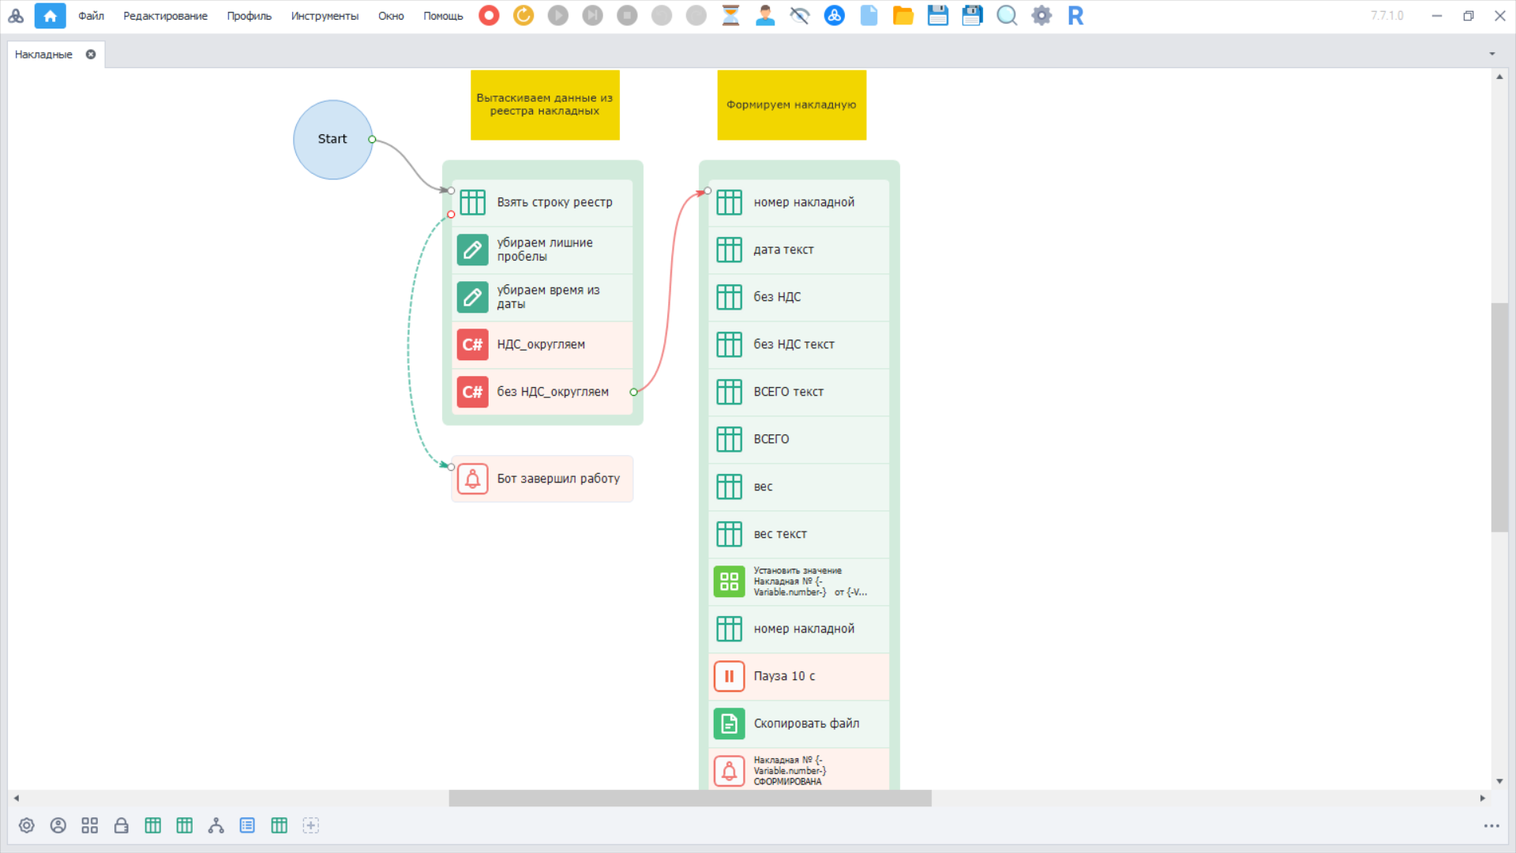Screen dimensions: 1516x853
Task: Save project with floppy disk icon
Action: click(x=937, y=15)
